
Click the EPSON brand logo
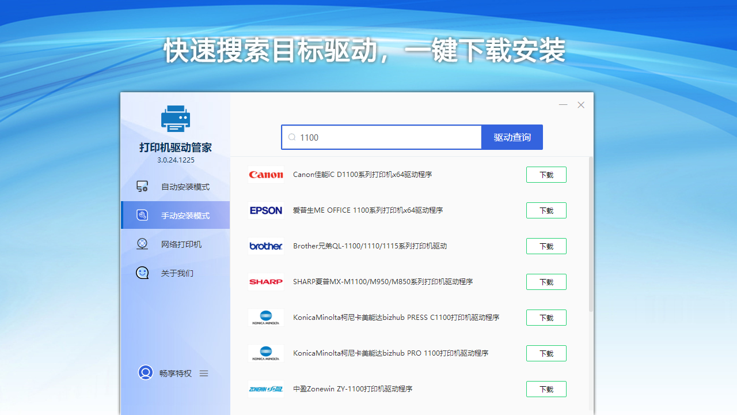coord(266,210)
